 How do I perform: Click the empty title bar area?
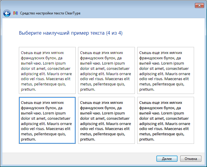(x=103, y=5)
